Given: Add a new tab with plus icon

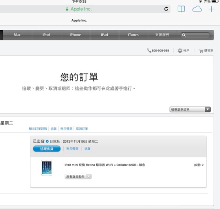Looking at the screenshot, I should pos(212,9).
